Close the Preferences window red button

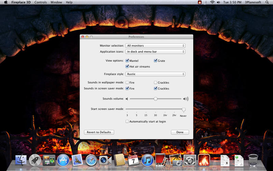tap(83, 37)
